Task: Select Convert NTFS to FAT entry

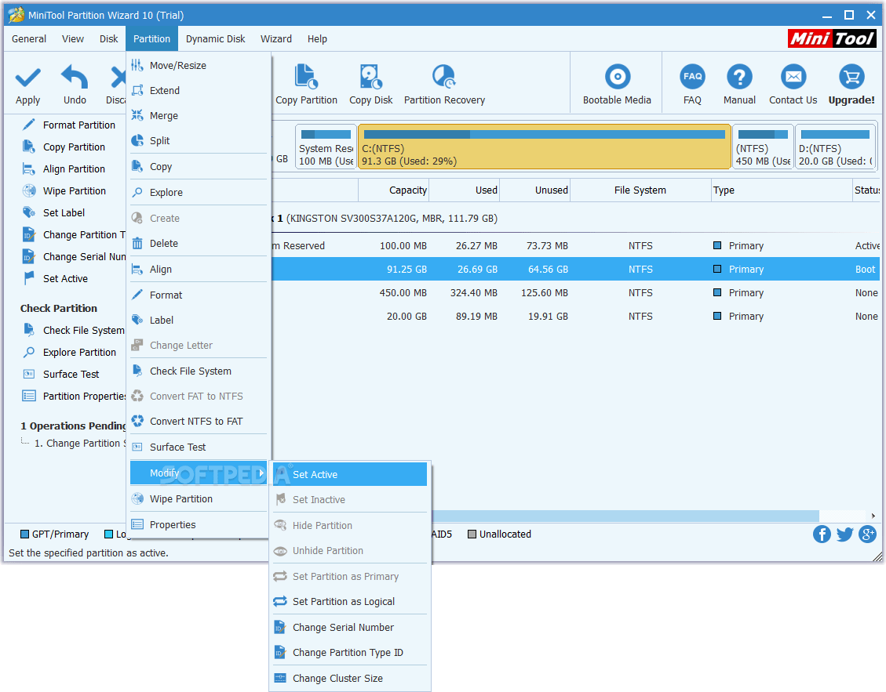Action: coord(199,421)
